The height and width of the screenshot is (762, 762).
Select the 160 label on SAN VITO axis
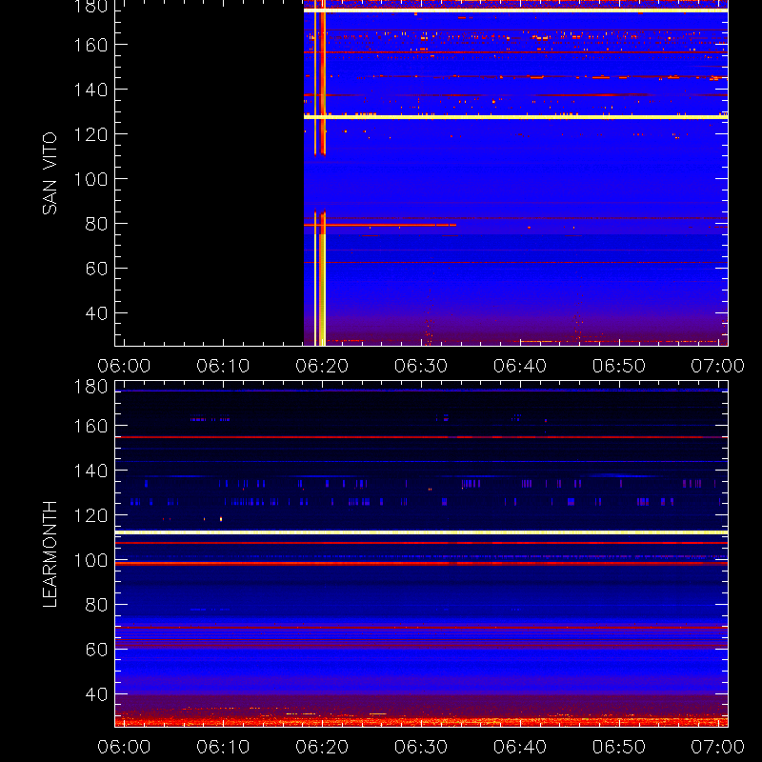pyautogui.click(x=90, y=45)
